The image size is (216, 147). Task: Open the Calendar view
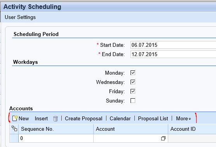pyautogui.click(x=120, y=118)
